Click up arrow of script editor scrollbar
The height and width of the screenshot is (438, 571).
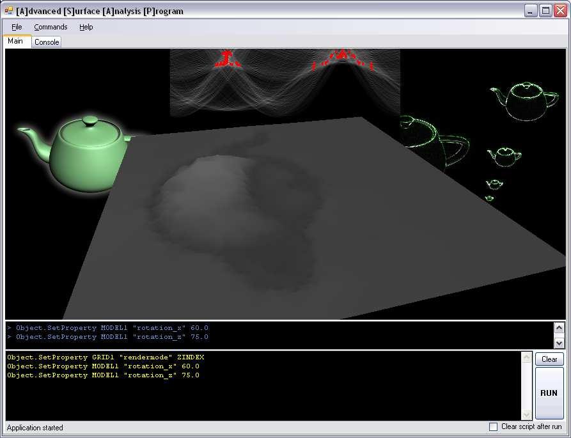point(527,357)
